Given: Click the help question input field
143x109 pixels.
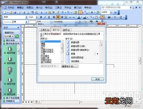Looking at the screenshot, I should tap(115, 7).
